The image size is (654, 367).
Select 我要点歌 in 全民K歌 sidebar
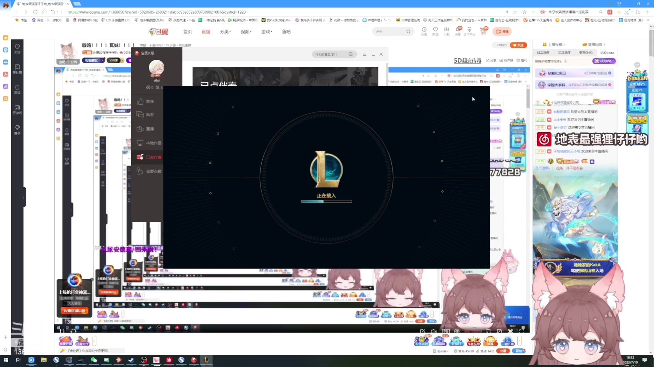tap(149, 171)
